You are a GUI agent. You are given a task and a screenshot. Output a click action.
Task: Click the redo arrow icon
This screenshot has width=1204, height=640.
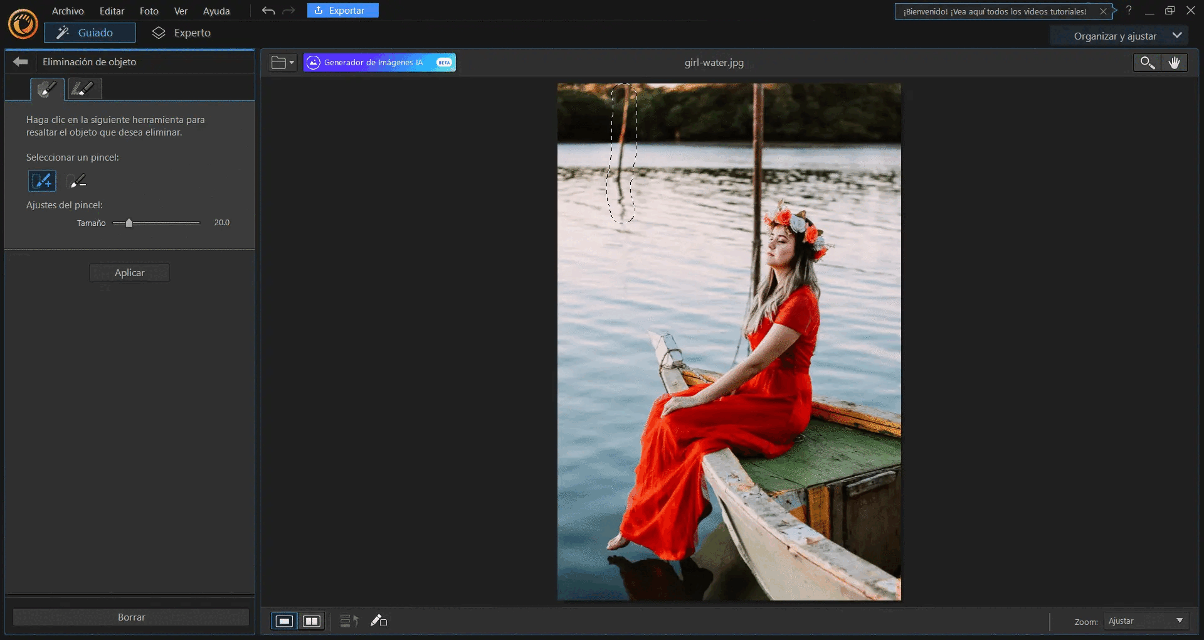coord(288,11)
